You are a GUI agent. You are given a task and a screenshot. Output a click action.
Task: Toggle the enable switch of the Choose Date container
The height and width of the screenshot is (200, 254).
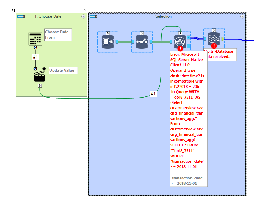pyautogui.click(x=21, y=17)
